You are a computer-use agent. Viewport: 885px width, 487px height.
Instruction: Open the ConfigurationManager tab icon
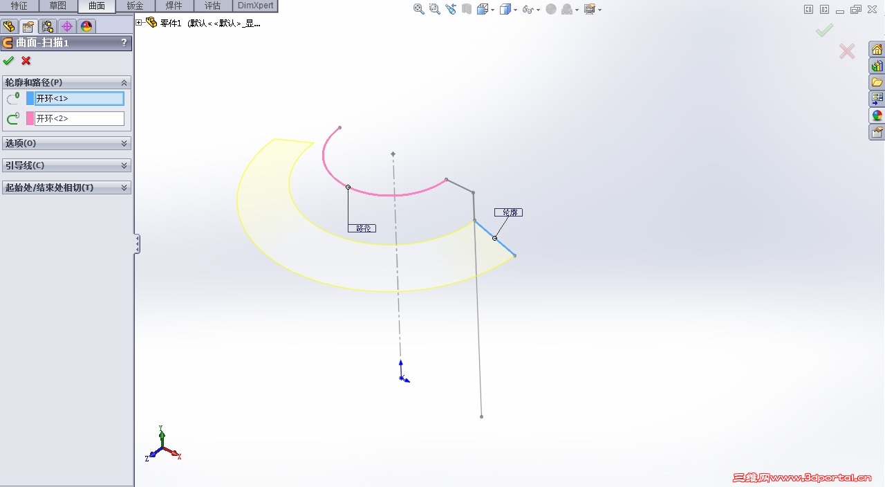tap(48, 27)
